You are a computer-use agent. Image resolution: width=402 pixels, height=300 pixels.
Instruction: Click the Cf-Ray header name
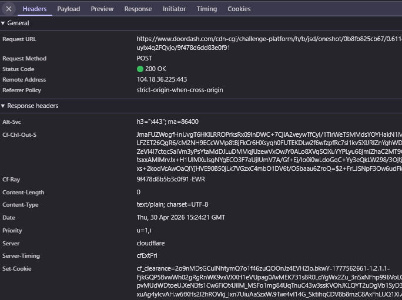pos(11,180)
